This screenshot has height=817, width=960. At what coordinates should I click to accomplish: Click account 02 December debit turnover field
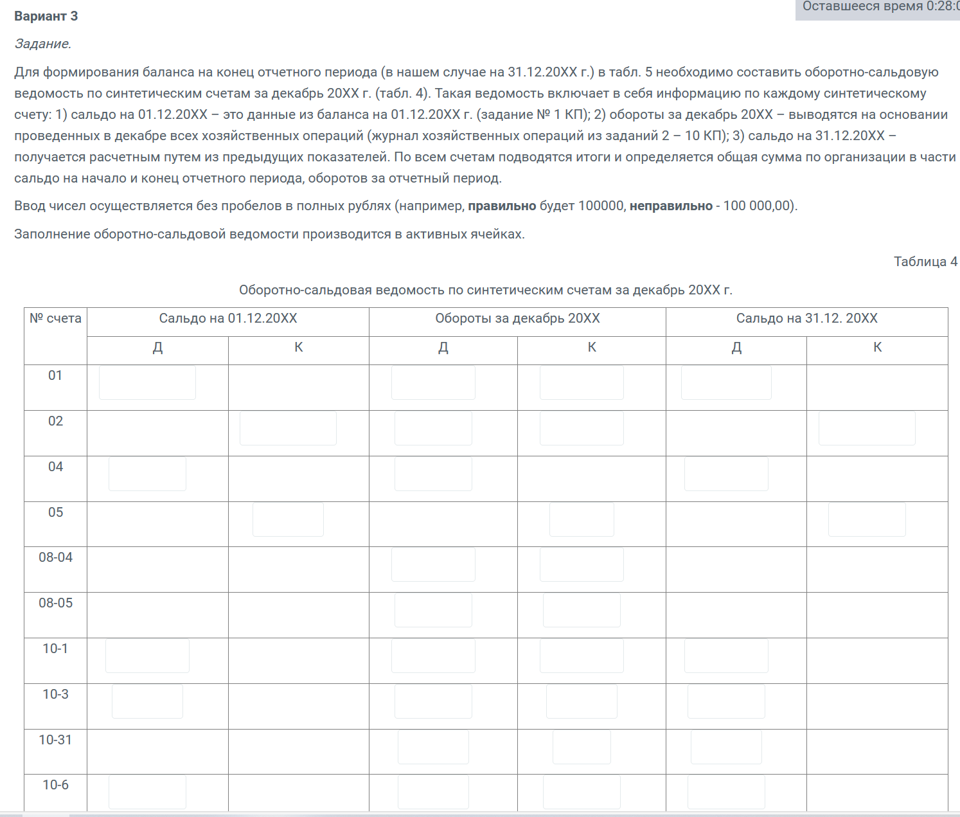pyautogui.click(x=433, y=428)
